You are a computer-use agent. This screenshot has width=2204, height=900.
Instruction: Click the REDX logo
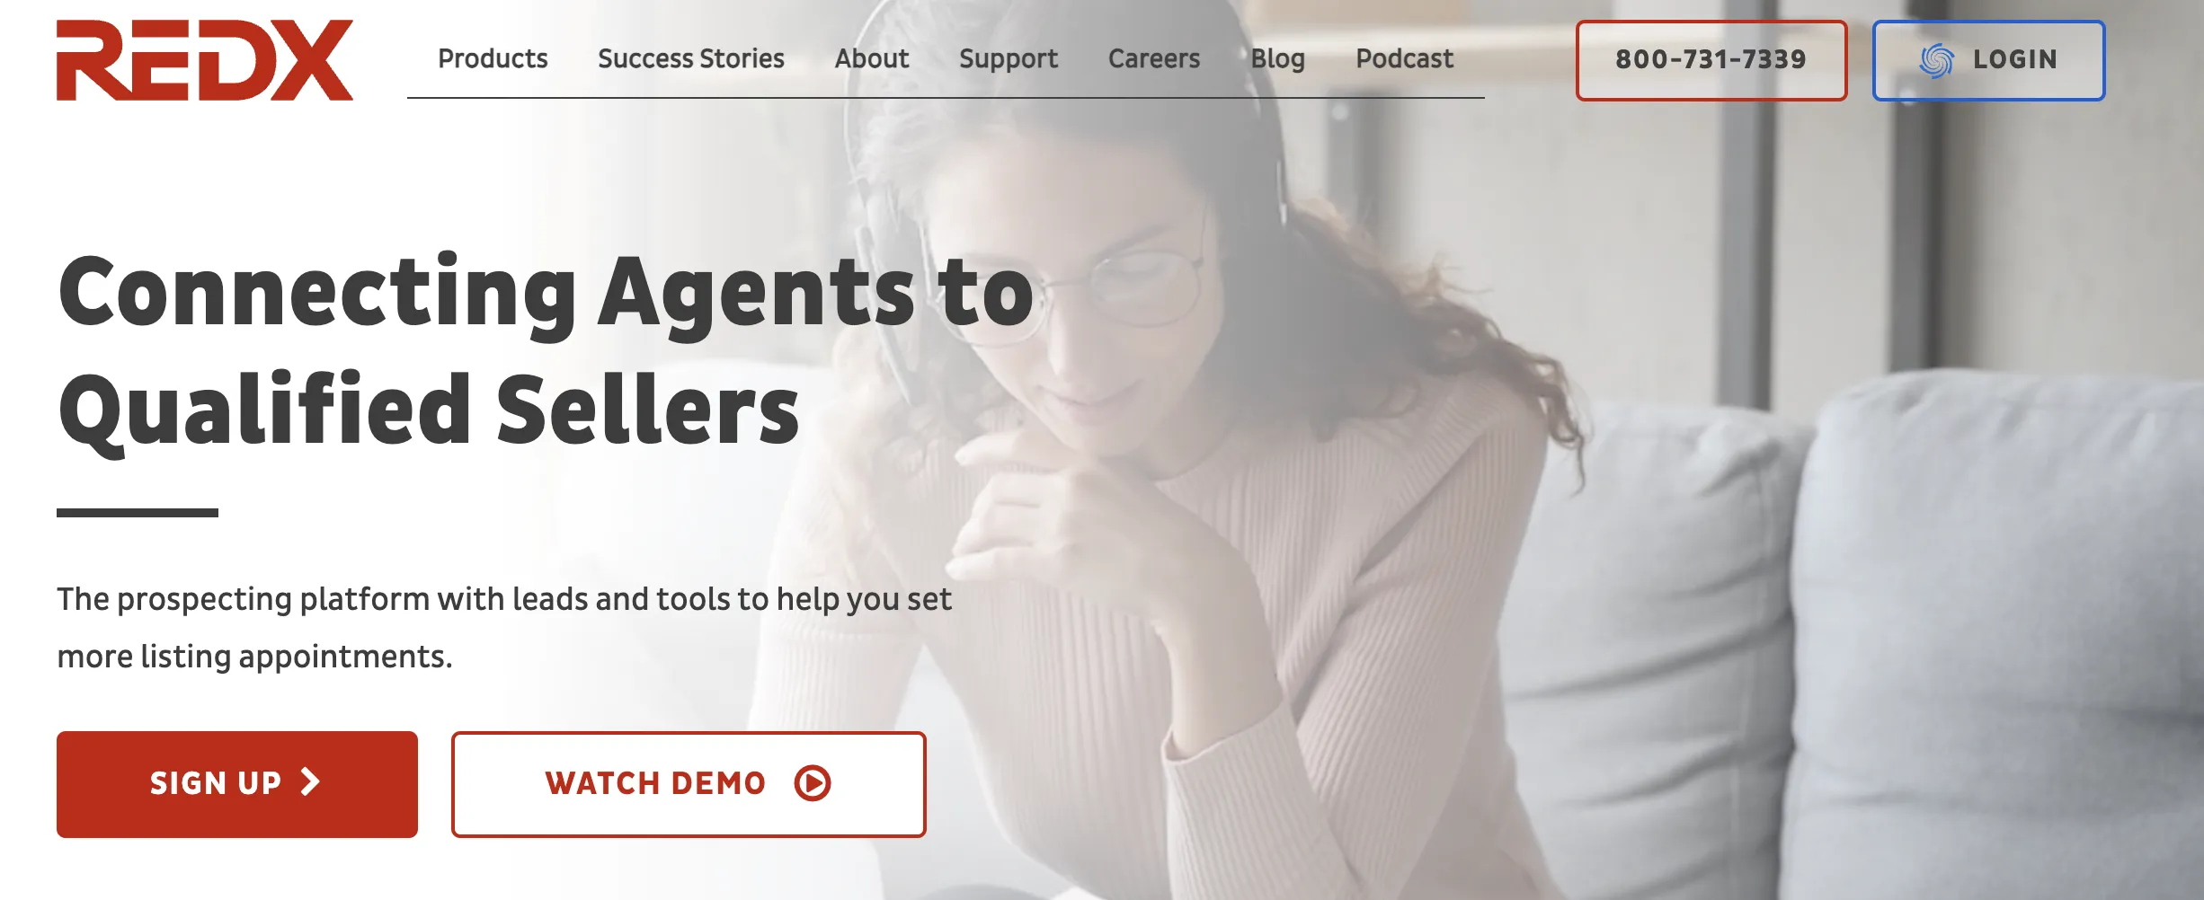[x=205, y=60]
